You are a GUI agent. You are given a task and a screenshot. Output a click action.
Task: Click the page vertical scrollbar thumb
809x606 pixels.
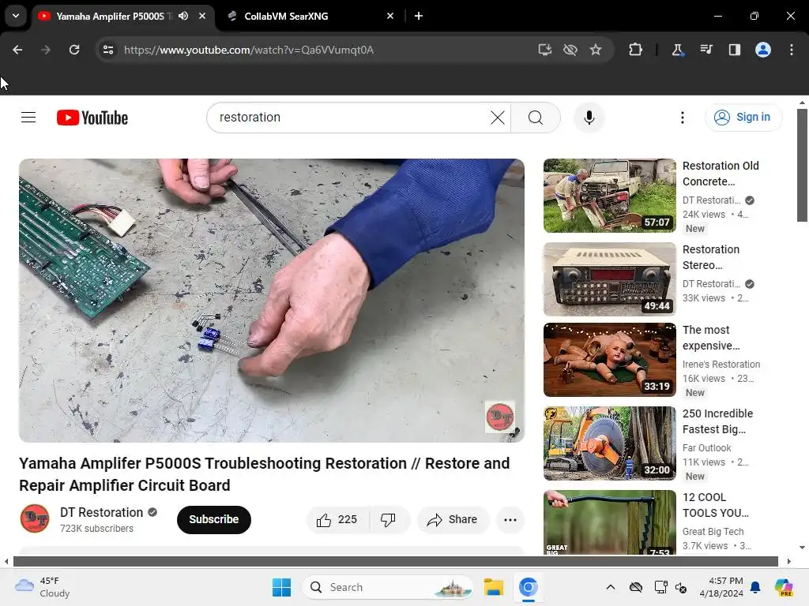click(x=802, y=166)
